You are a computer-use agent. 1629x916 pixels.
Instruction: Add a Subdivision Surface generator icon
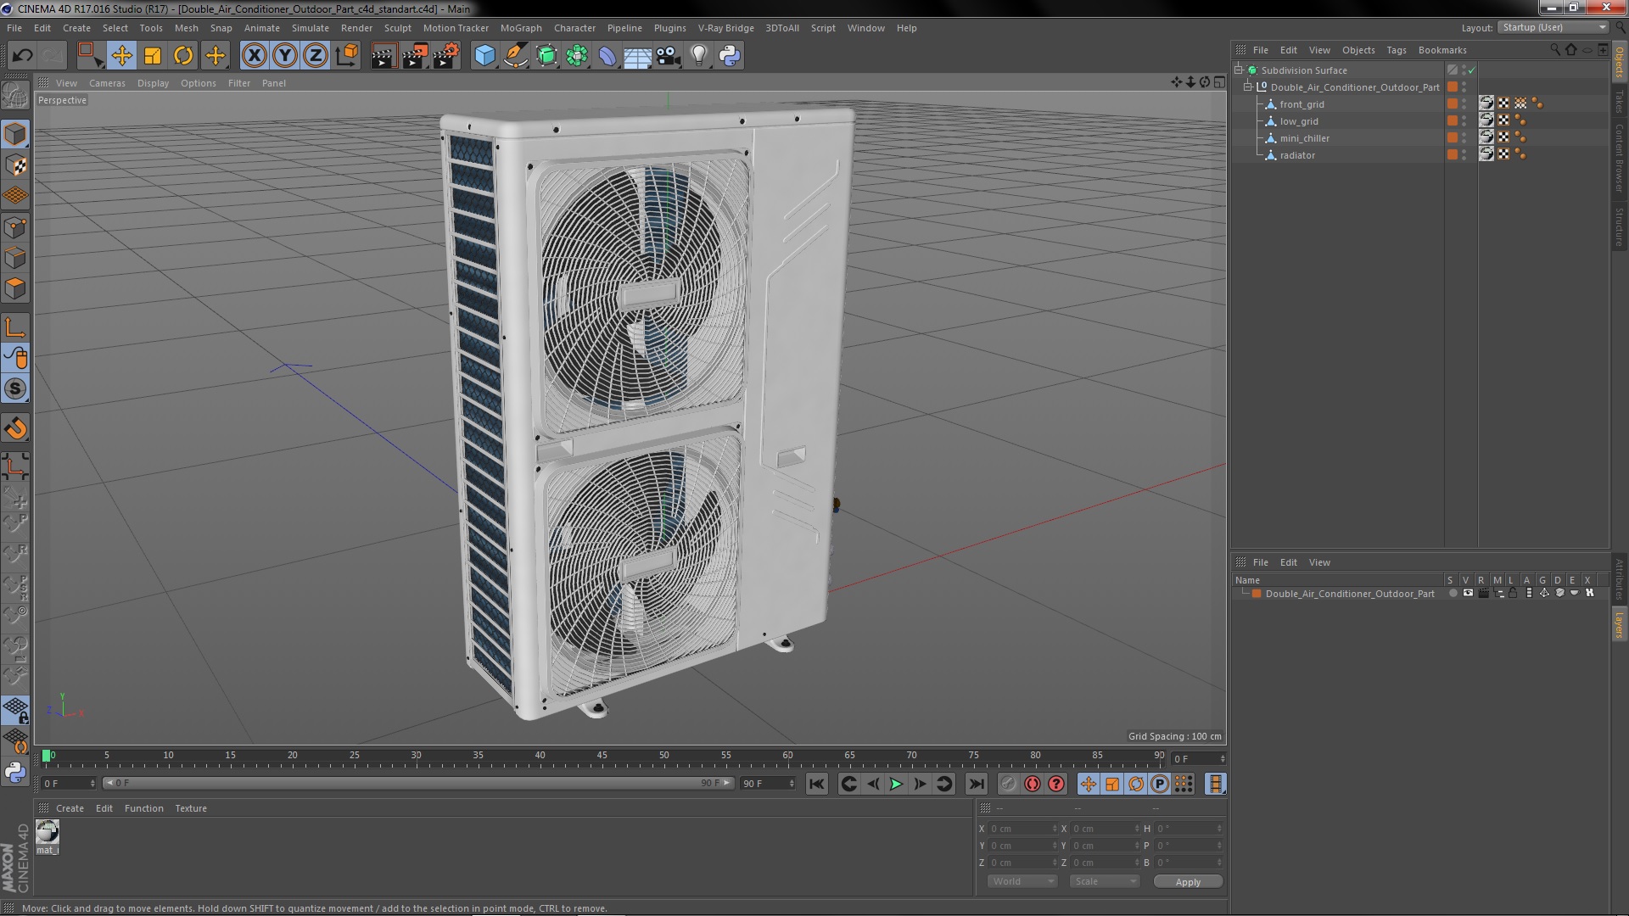point(546,56)
